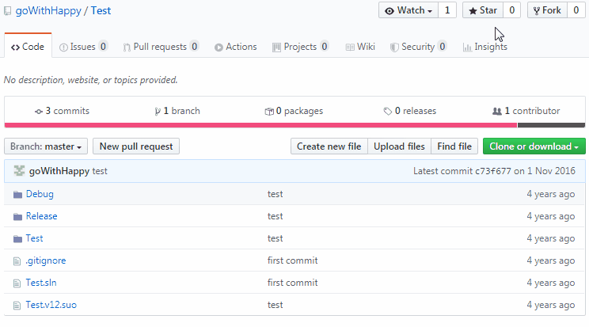Open the Actions tab
The width and height of the screenshot is (589, 327).
[x=236, y=47]
